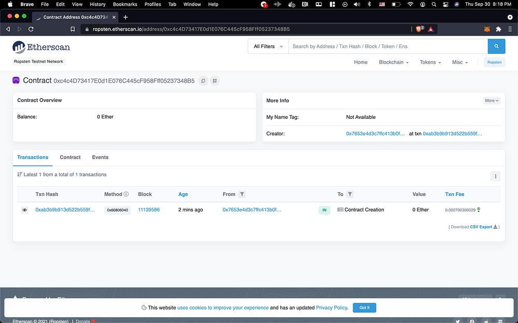The width and height of the screenshot is (518, 323).
Task: Go to the Home nav link
Action: 361,62
